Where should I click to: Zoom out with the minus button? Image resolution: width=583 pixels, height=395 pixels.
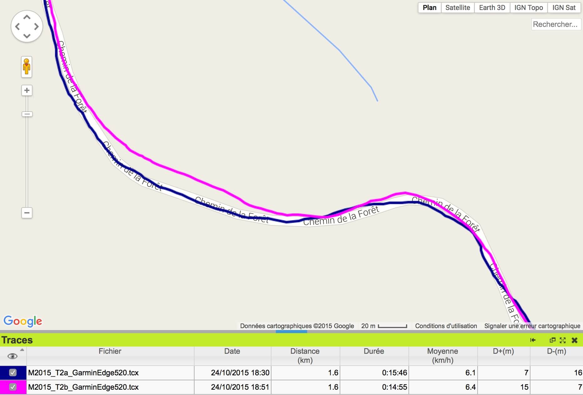pyautogui.click(x=27, y=213)
